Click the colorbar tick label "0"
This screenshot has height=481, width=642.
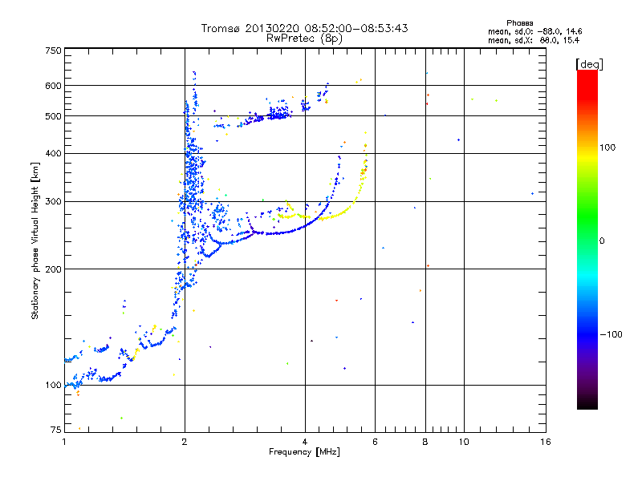602,241
